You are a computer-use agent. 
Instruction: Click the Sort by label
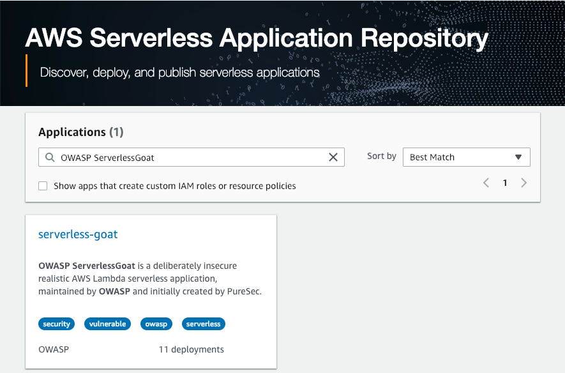(382, 156)
